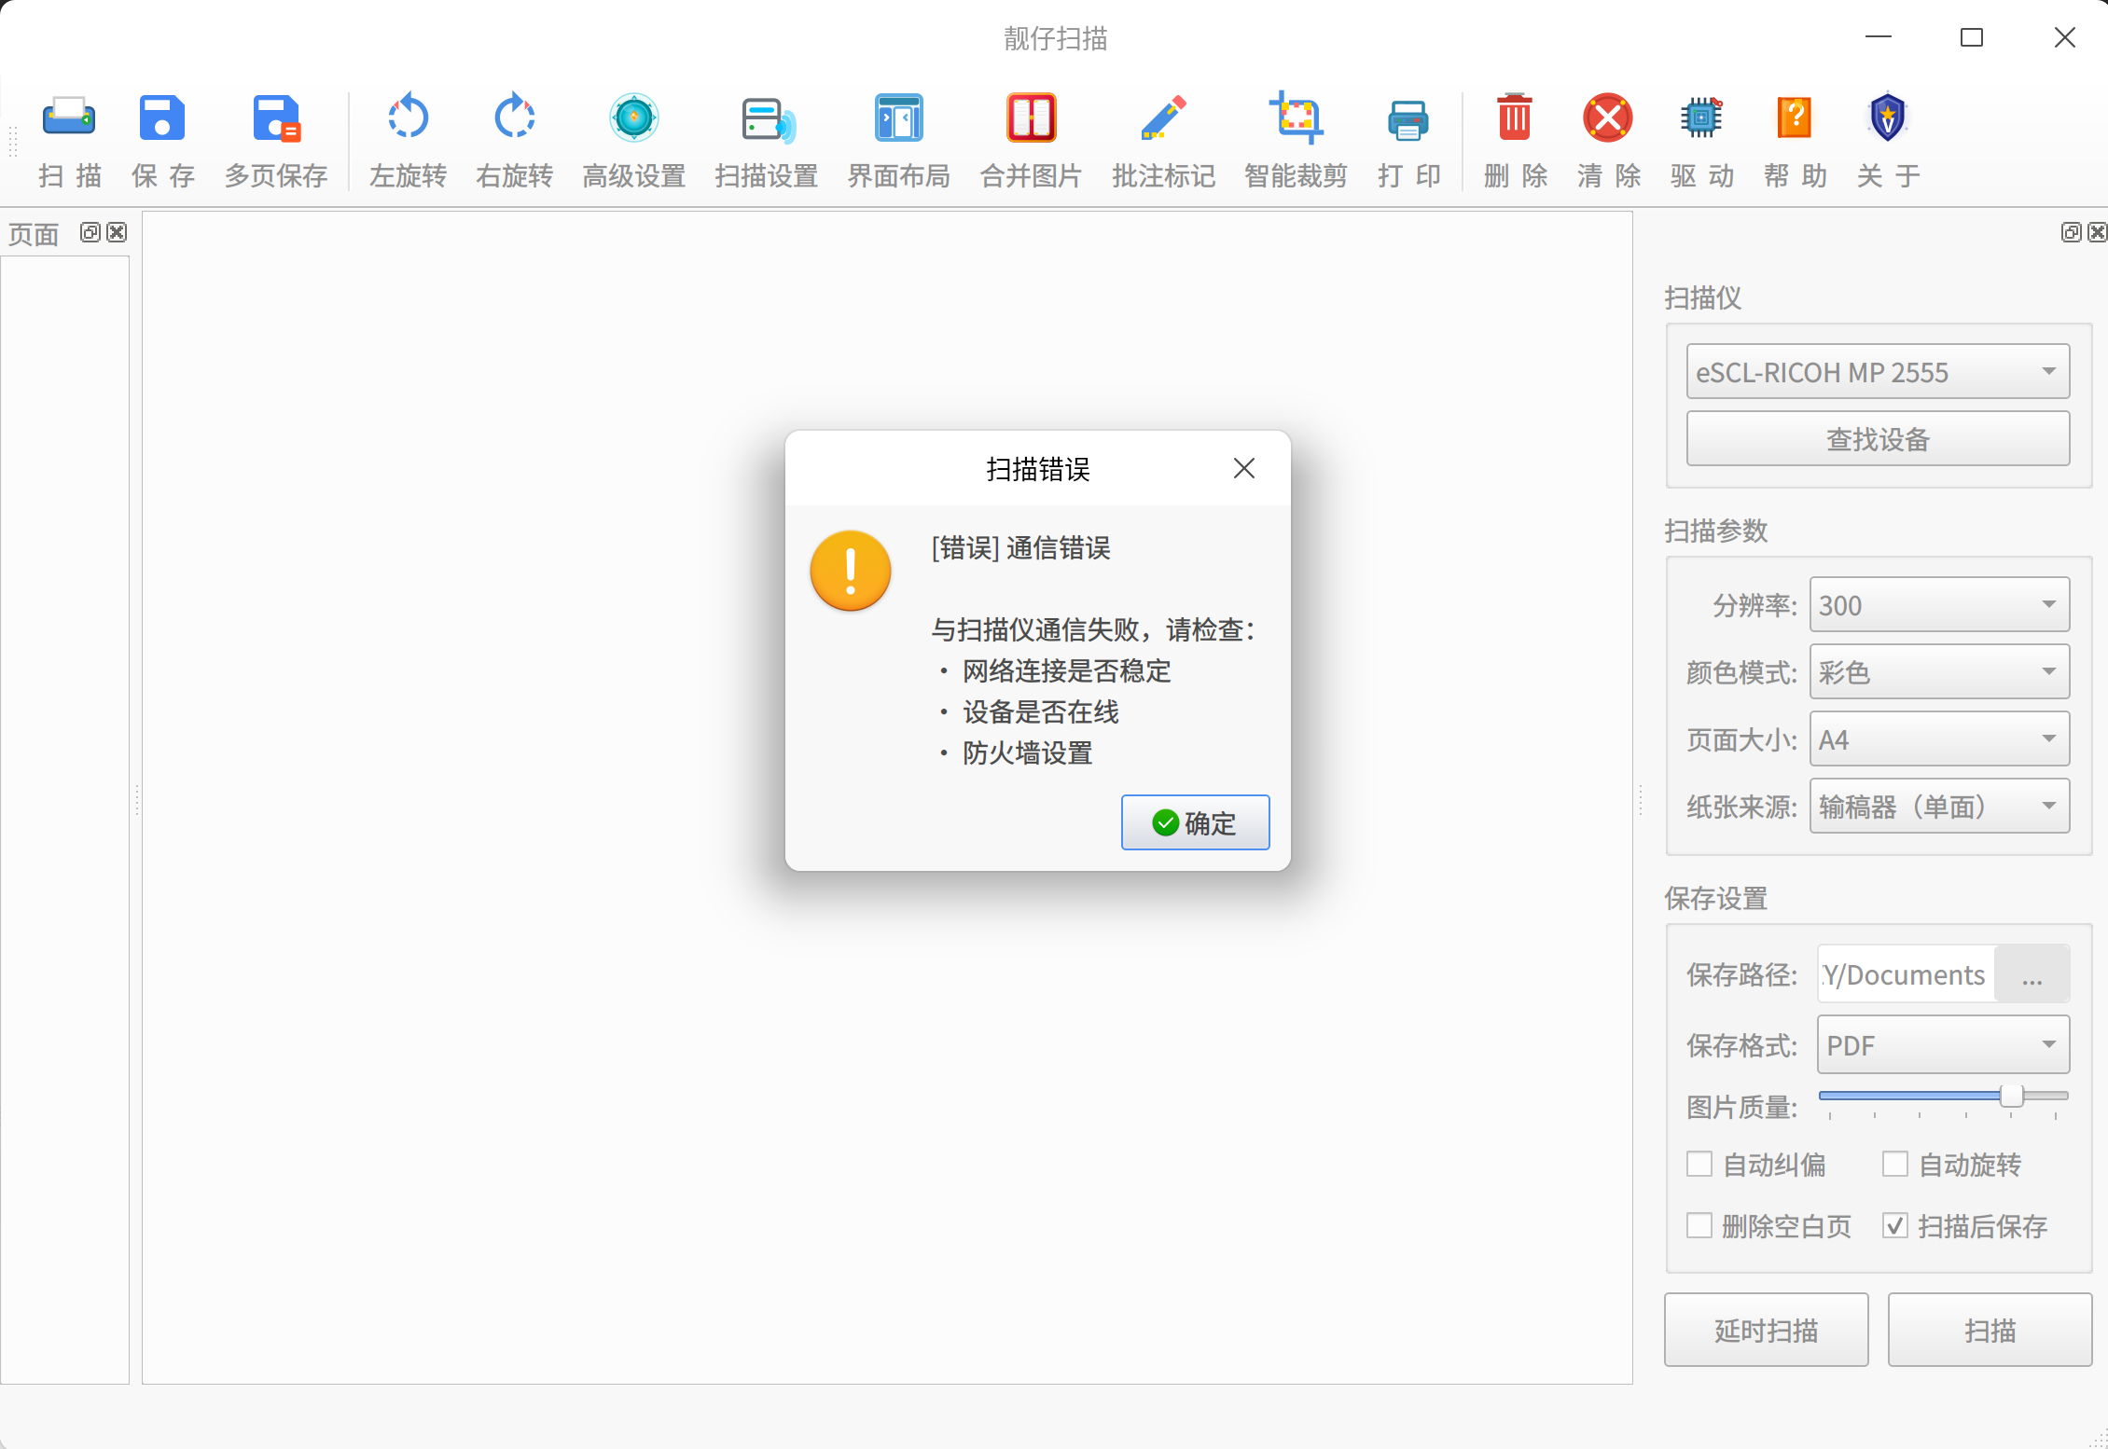
Task: Click the ... browse path button
Action: click(x=2032, y=973)
